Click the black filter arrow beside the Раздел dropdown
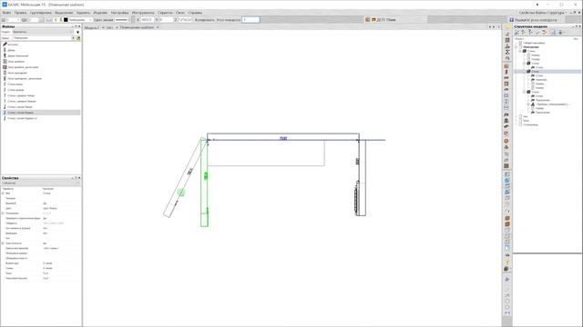The image size is (583, 327). [77, 33]
